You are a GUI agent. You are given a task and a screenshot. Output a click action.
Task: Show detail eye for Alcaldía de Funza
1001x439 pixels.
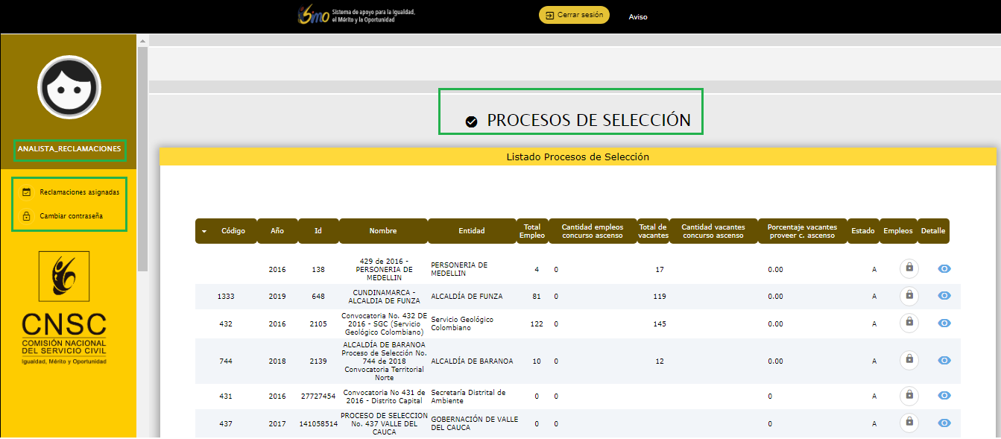944,296
